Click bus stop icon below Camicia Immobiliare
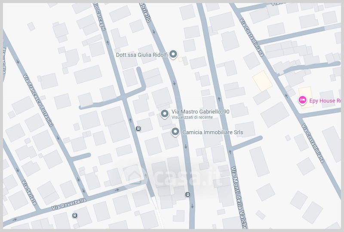 (x=187, y=195)
